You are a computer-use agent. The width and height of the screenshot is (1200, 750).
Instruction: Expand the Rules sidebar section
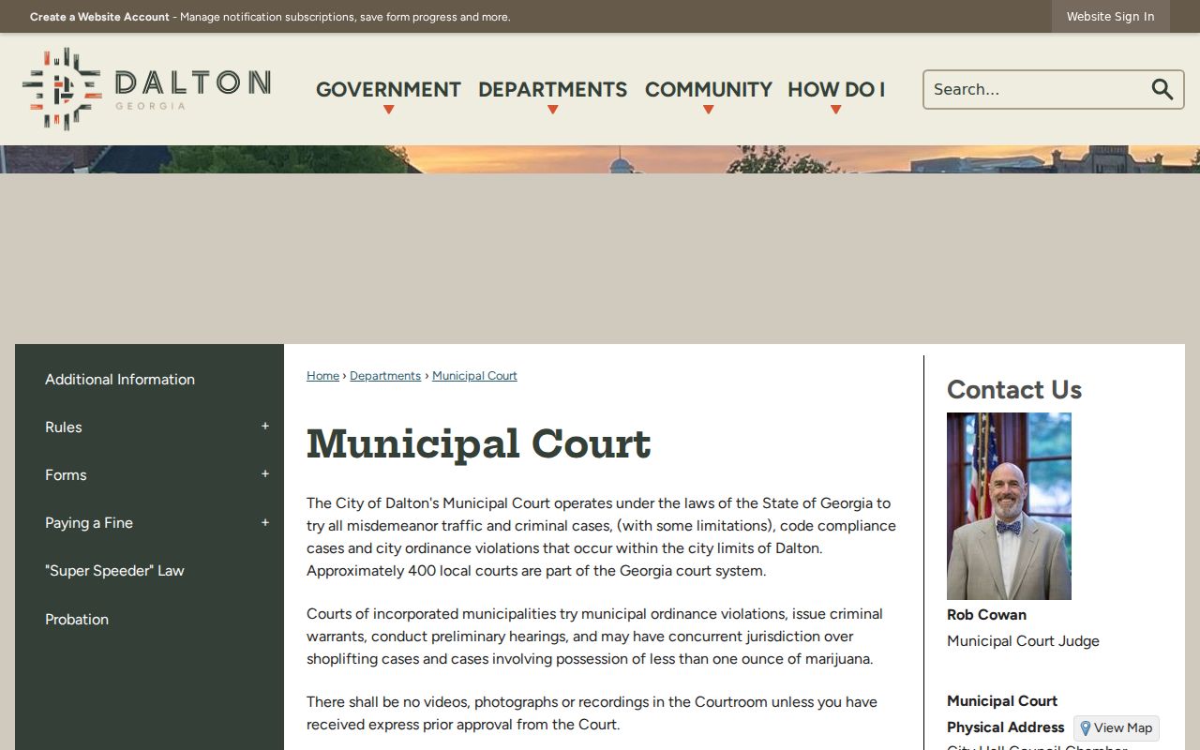(265, 427)
